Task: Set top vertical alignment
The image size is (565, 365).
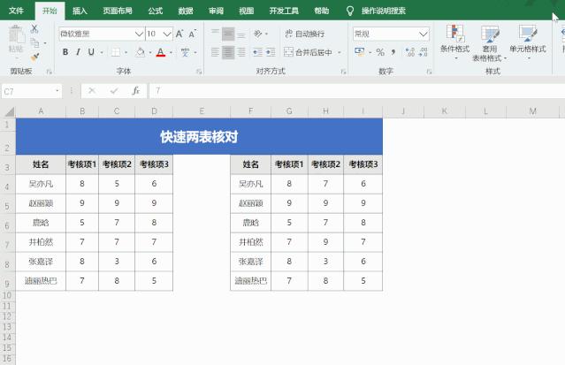Action: click(x=215, y=34)
